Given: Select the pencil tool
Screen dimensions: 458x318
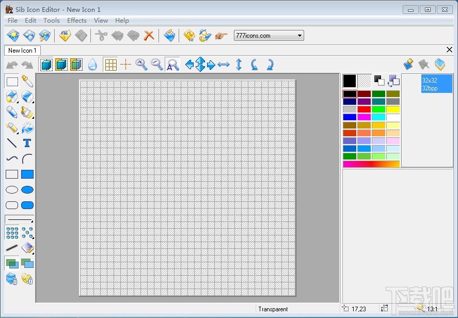Looking at the screenshot, I should 12,112.
